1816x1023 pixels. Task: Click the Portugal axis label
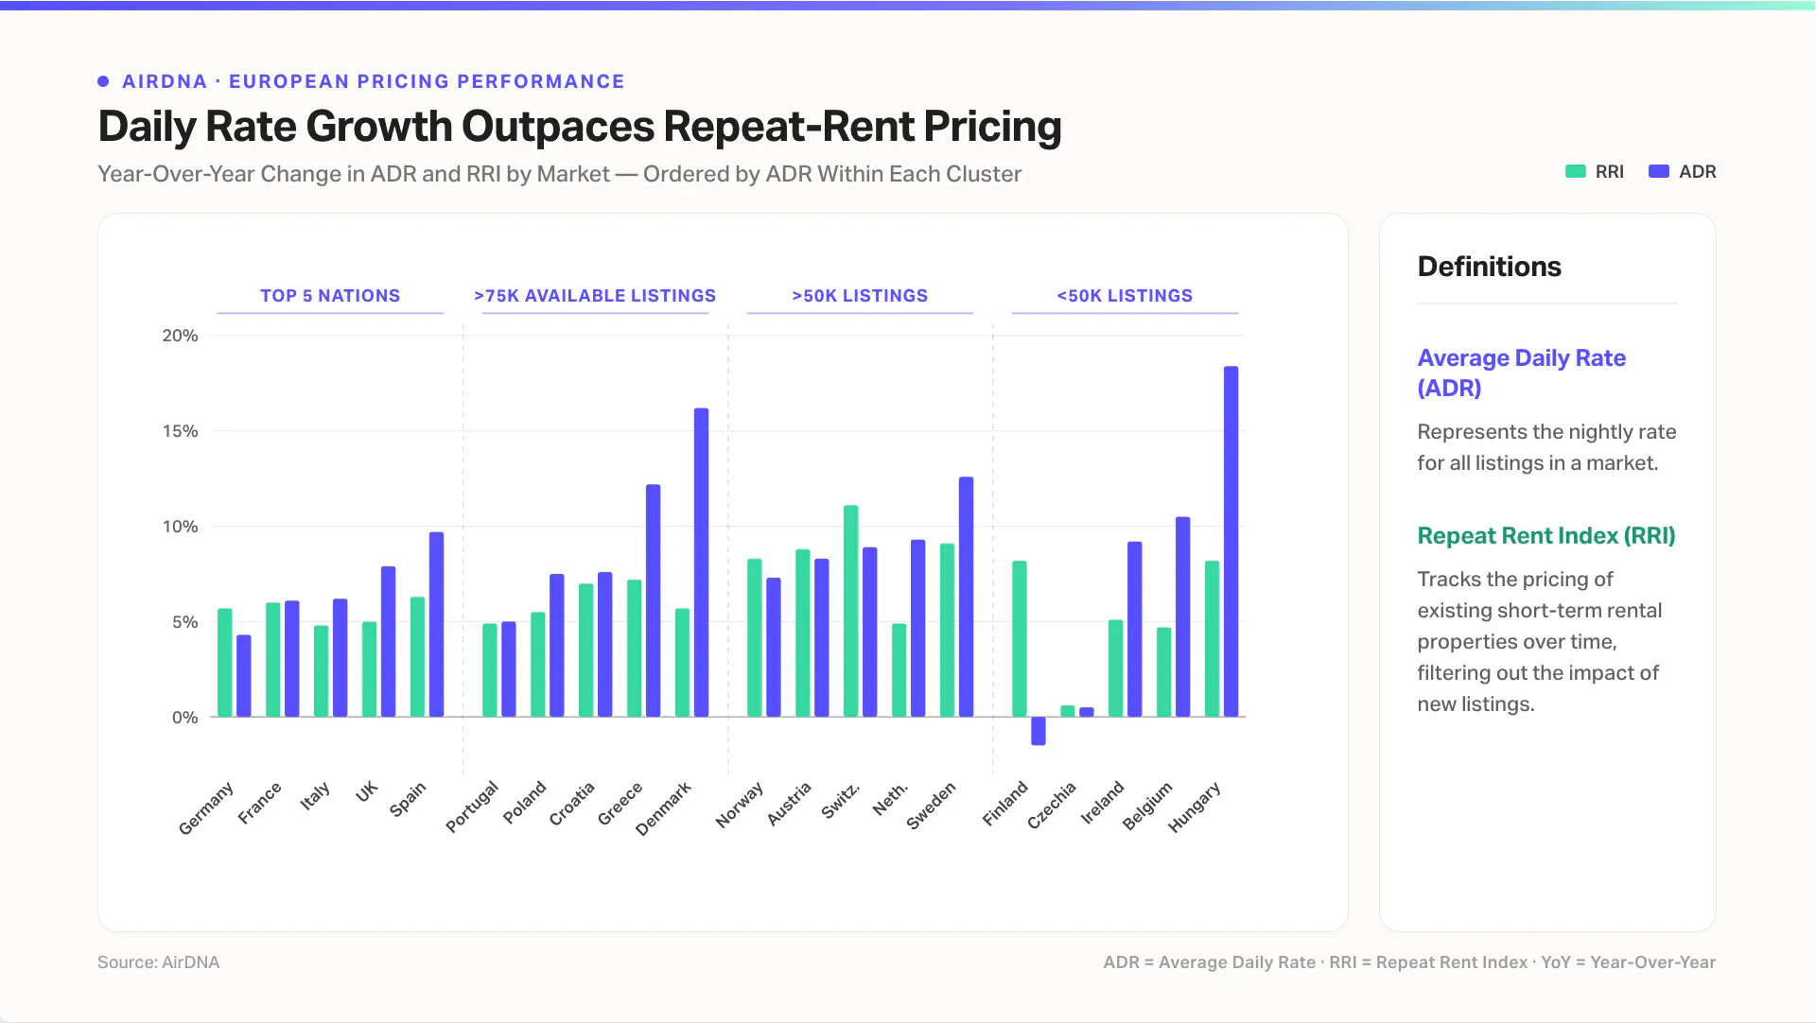tap(472, 806)
